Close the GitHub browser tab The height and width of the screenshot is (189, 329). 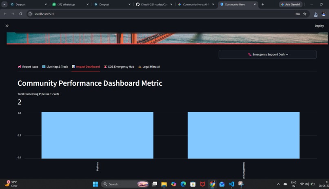click(171, 4)
